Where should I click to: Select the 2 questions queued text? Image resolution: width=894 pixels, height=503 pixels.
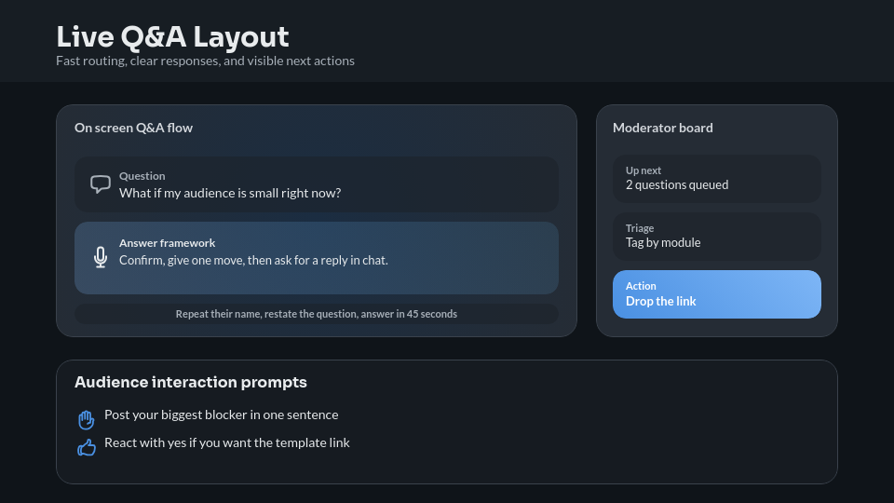coord(677,184)
